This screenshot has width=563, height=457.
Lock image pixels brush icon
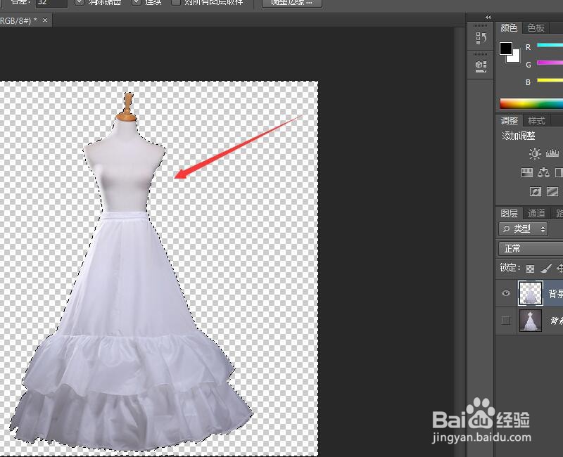546,268
